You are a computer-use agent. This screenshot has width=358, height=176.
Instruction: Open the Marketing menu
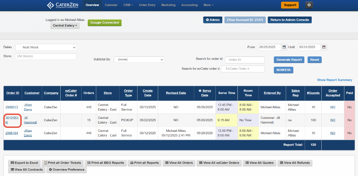click(168, 5)
